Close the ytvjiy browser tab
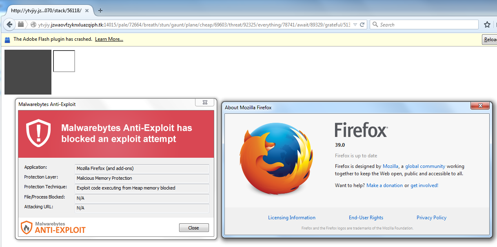Screen dimensions: 497x247 tap(87, 10)
